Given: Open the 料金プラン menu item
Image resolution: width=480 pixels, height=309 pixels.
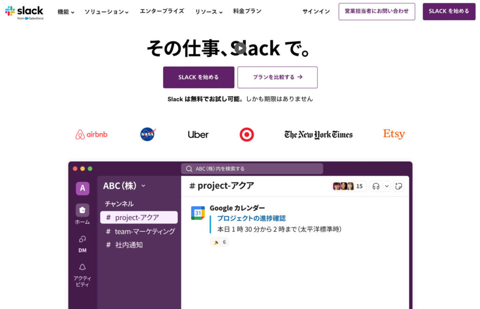Looking at the screenshot, I should [247, 11].
